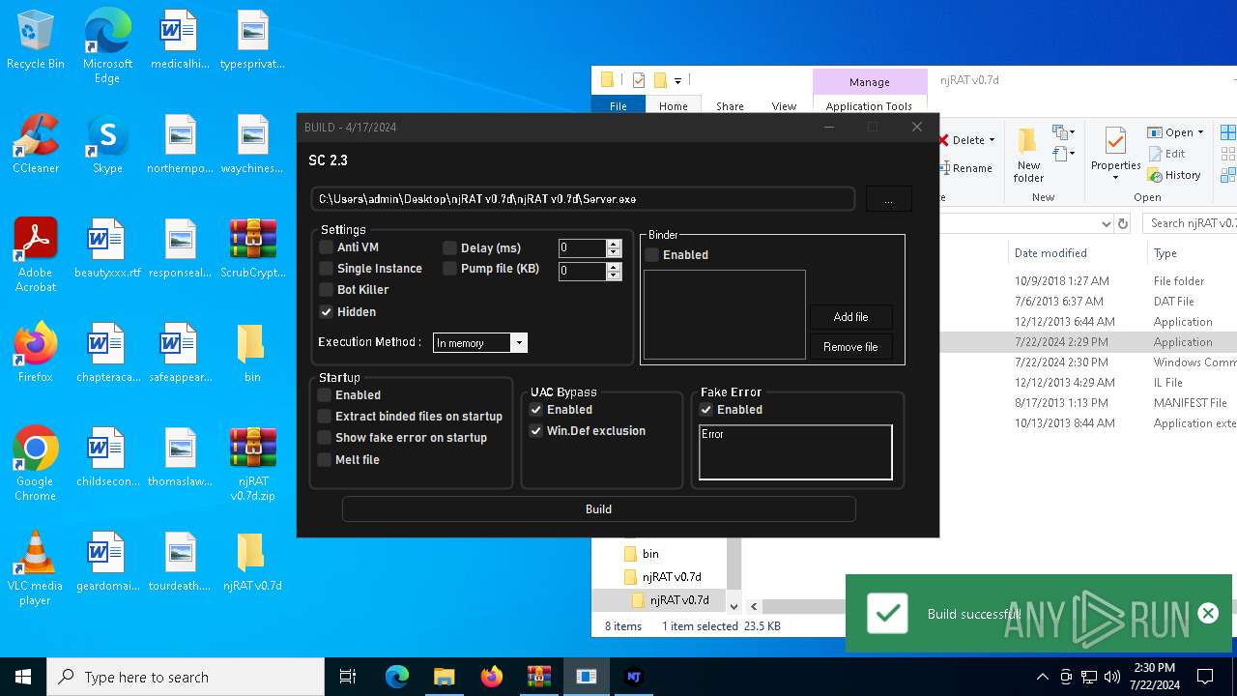Image resolution: width=1237 pixels, height=696 pixels.
Task: Open the Recycle Bin desktop icon
Action: [36, 41]
